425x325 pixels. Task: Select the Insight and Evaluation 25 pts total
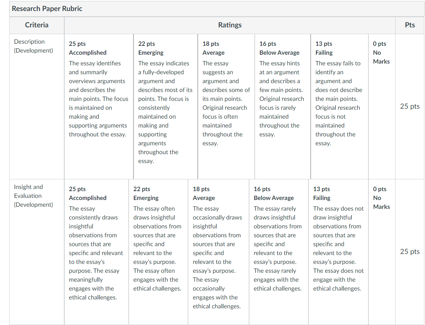coord(410,251)
